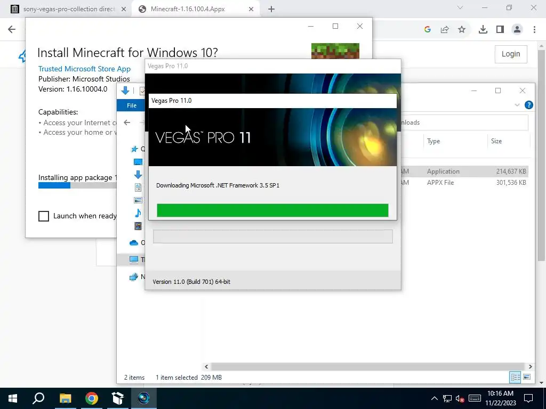
Task: Select the 214,637 KB Application file row
Action: point(464,171)
